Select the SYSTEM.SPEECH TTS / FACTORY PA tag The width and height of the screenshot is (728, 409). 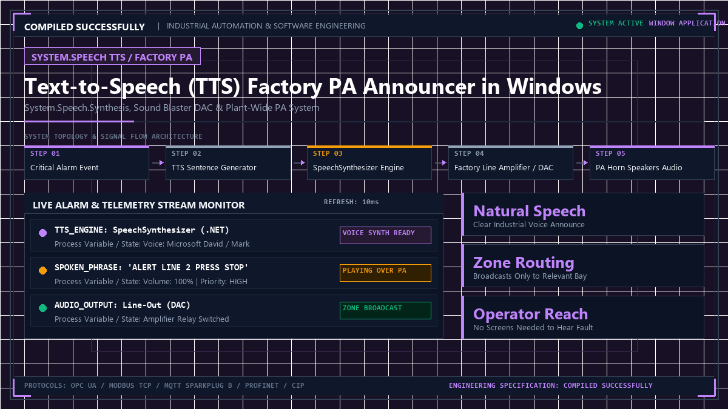tap(112, 57)
